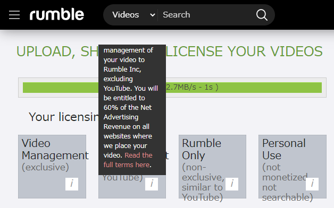Click the "LICENSE YOUR VIDEOS" heading text
This screenshot has width=334, height=208.
tap(244, 51)
